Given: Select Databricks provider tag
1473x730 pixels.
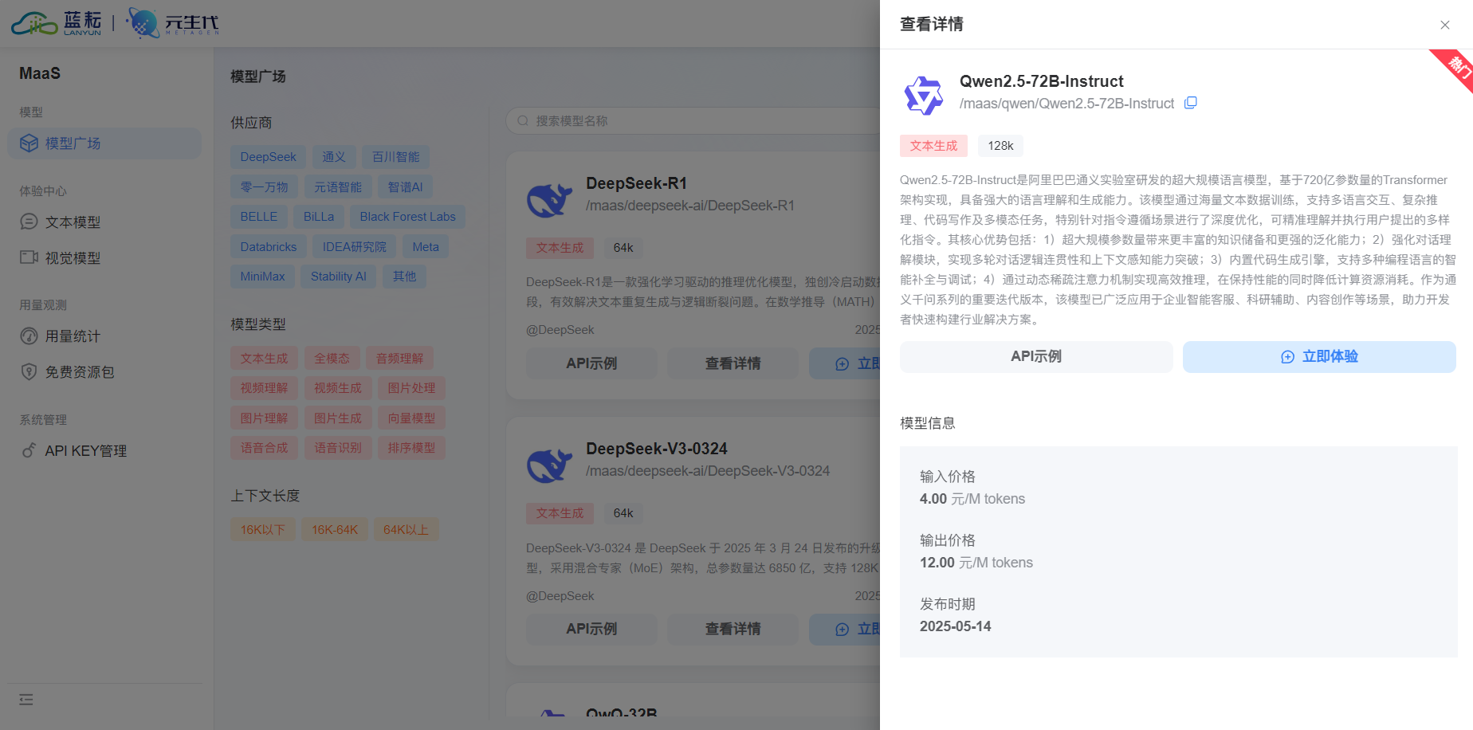Looking at the screenshot, I should coord(269,247).
